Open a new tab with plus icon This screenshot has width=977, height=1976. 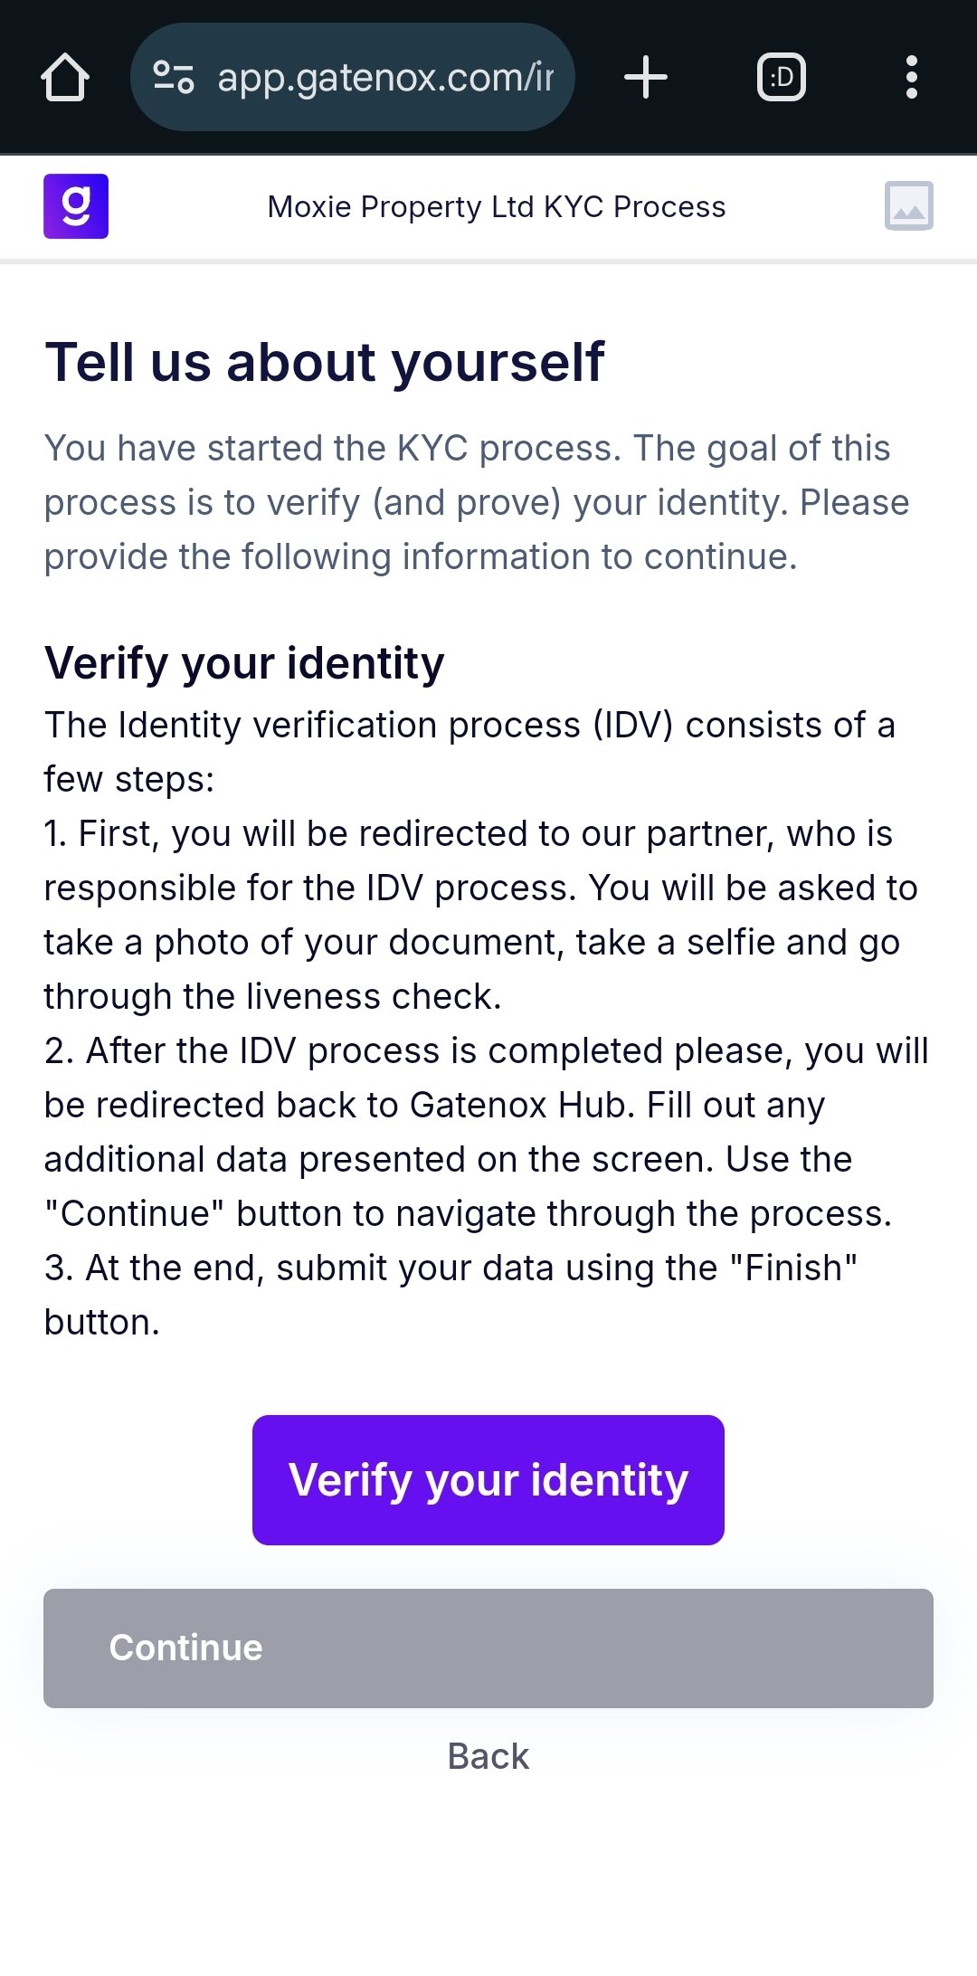646,78
